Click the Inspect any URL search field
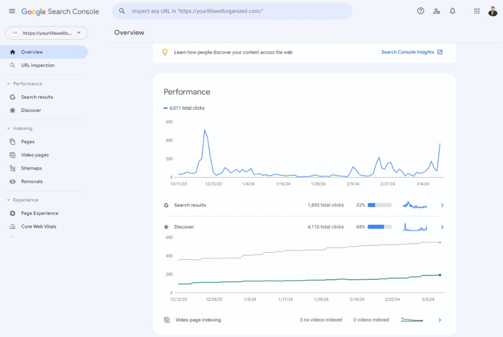Screen dimensions: 503x337 click(x=236, y=11)
